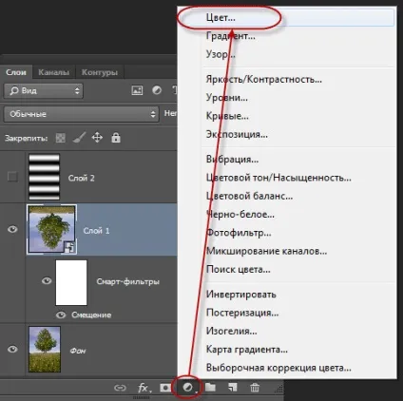
Task: Click the striped Слой 2 thumbnail
Action: click(44, 177)
